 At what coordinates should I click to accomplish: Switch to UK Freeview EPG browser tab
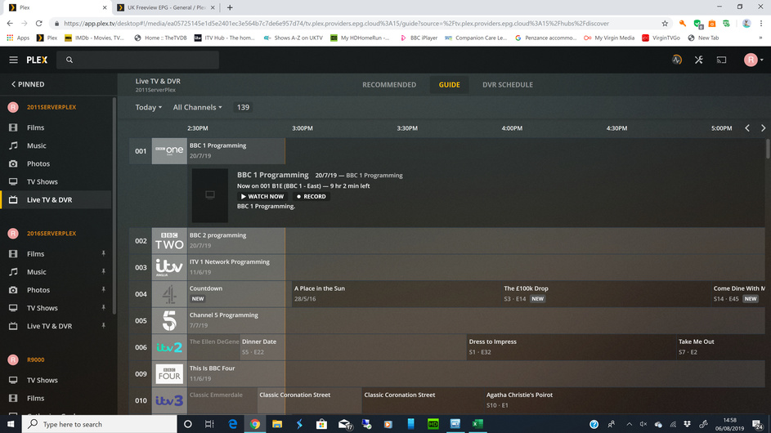(166, 7)
